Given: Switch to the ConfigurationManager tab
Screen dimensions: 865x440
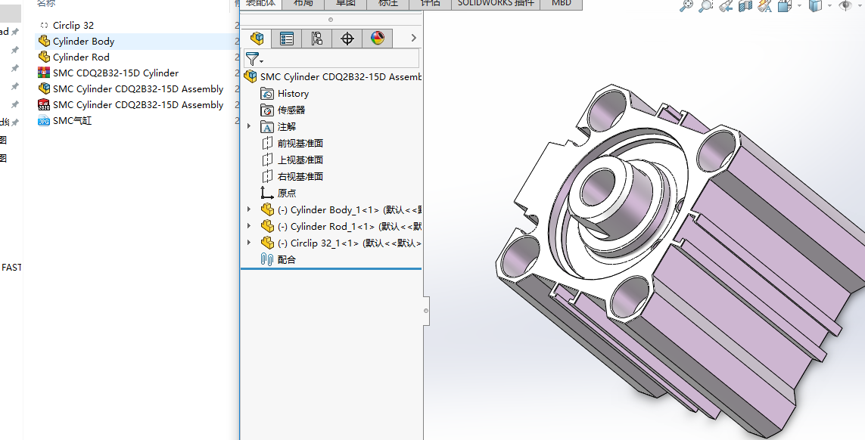Looking at the screenshot, I should 316,38.
